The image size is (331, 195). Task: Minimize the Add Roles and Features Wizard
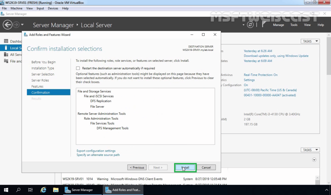(x=192, y=35)
